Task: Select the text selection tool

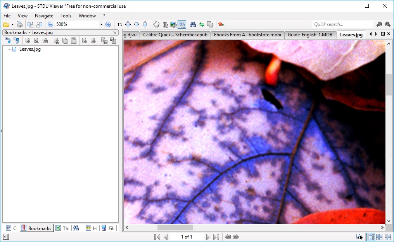Action: (x=164, y=24)
